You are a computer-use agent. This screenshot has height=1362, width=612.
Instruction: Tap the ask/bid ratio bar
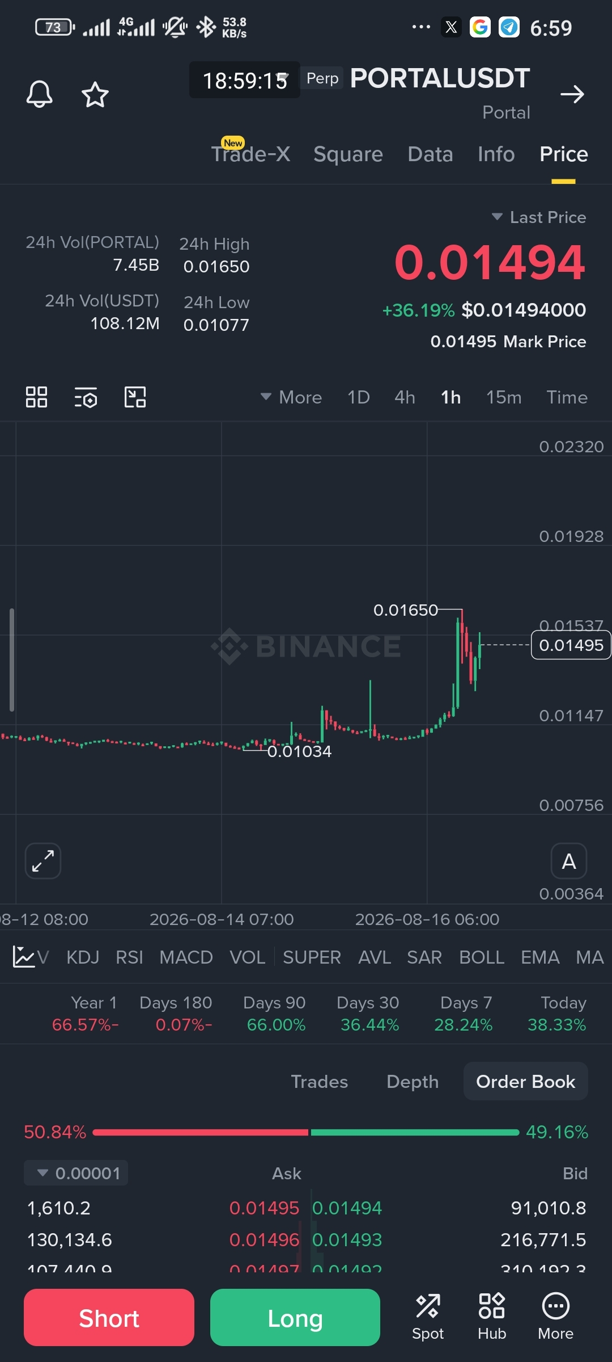point(306,1132)
